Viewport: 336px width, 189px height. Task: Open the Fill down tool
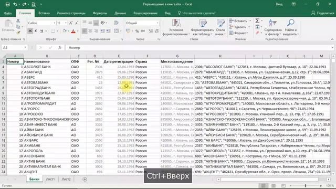[x=257, y=27]
